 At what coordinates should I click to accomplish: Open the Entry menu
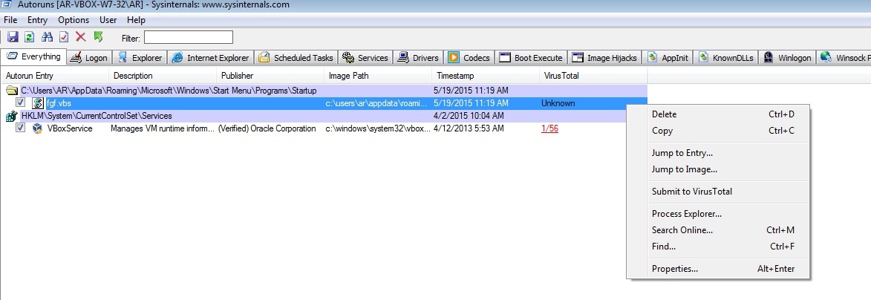[38, 20]
